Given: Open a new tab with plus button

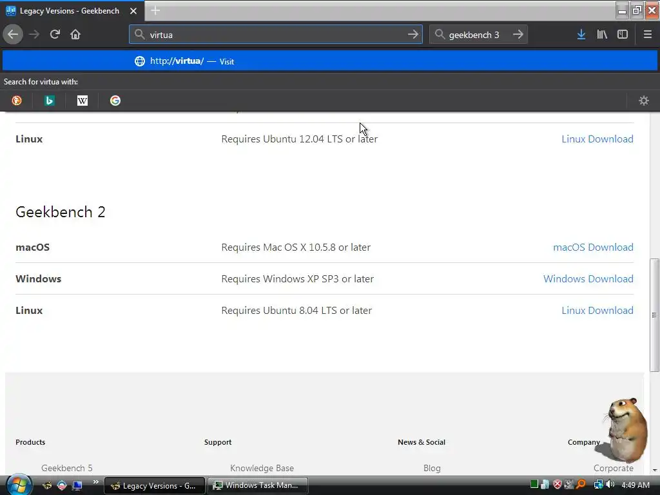Looking at the screenshot, I should (155, 10).
